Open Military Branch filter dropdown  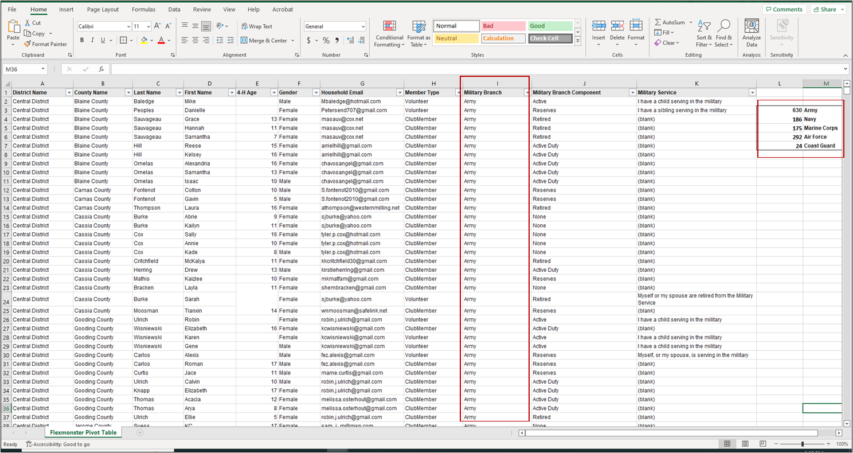[527, 93]
